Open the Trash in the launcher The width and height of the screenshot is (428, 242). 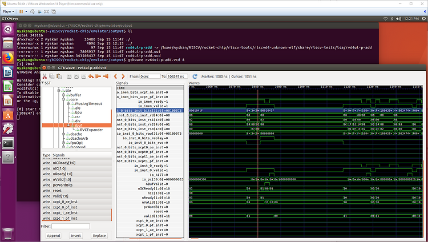(8, 234)
